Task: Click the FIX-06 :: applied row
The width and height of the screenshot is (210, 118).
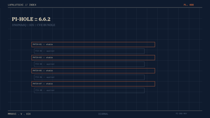Action: click(89, 77)
